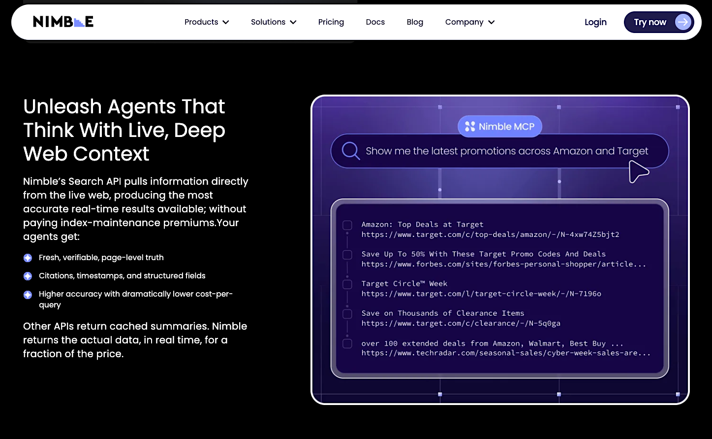Open the Docs link in navigation
The width and height of the screenshot is (712, 439).
click(x=375, y=22)
